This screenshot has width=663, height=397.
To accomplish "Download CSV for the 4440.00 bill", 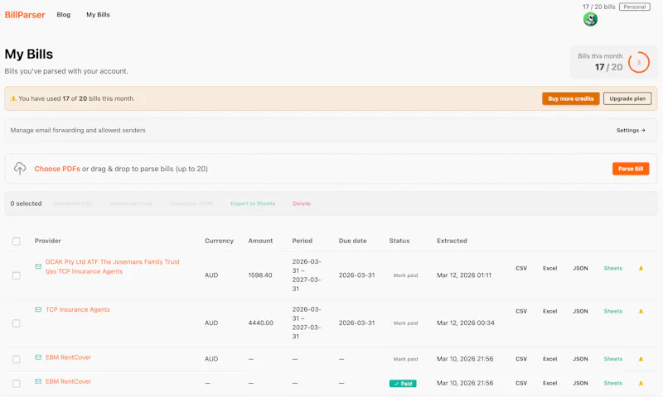I will coord(521,311).
